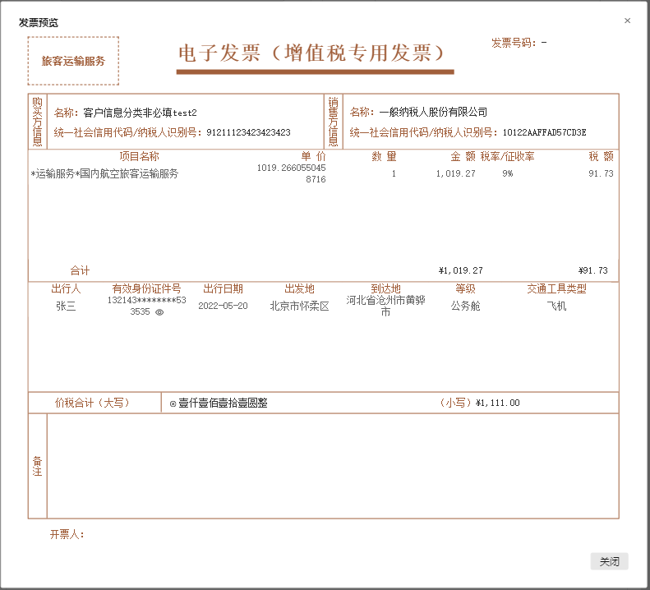
Task: Click the 电子发票（增值税专用发票）title
Action: pyautogui.click(x=315, y=53)
